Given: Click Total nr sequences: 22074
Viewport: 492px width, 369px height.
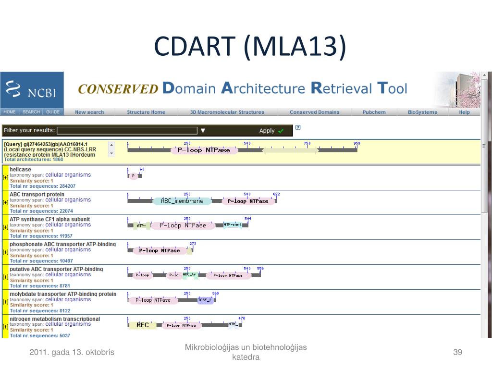Looking at the screenshot, I should pos(41,211).
